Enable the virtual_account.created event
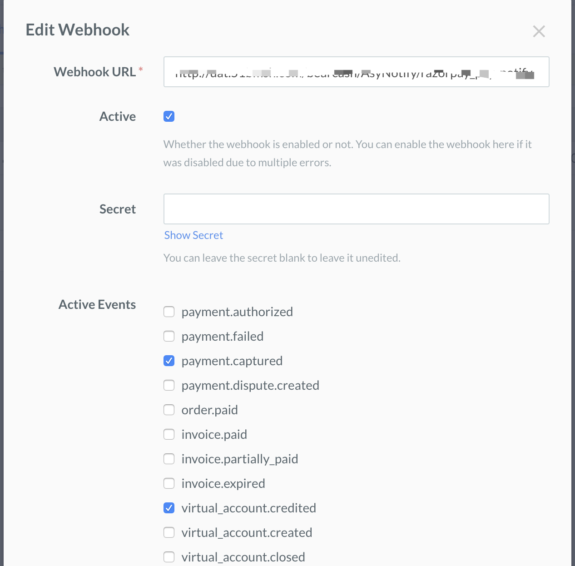Screen dimensions: 575x566 pos(169,532)
